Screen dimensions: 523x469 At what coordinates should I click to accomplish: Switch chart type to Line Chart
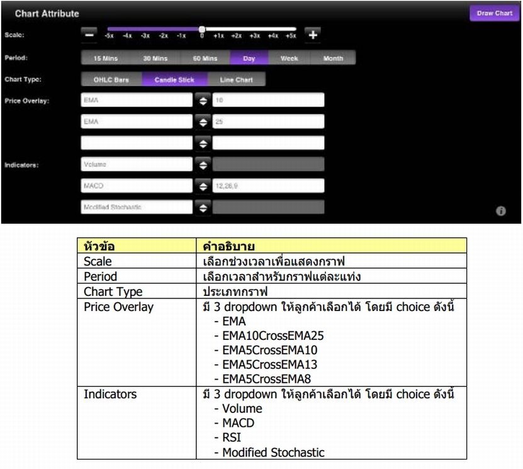[239, 79]
